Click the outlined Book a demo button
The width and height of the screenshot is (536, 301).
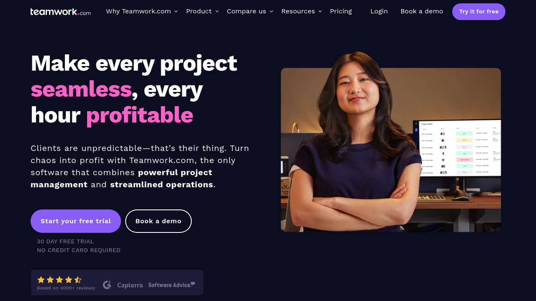coord(158,221)
